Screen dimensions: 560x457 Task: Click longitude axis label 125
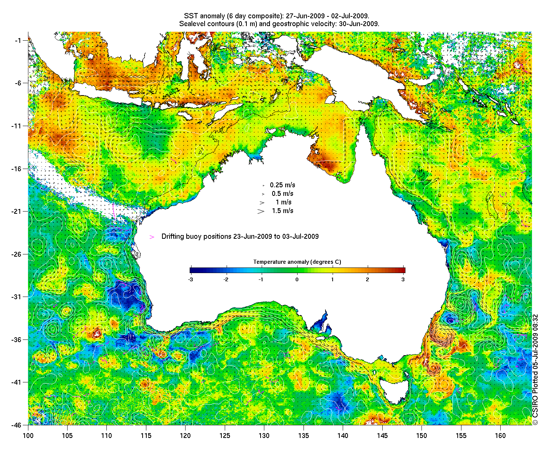pos(225,436)
